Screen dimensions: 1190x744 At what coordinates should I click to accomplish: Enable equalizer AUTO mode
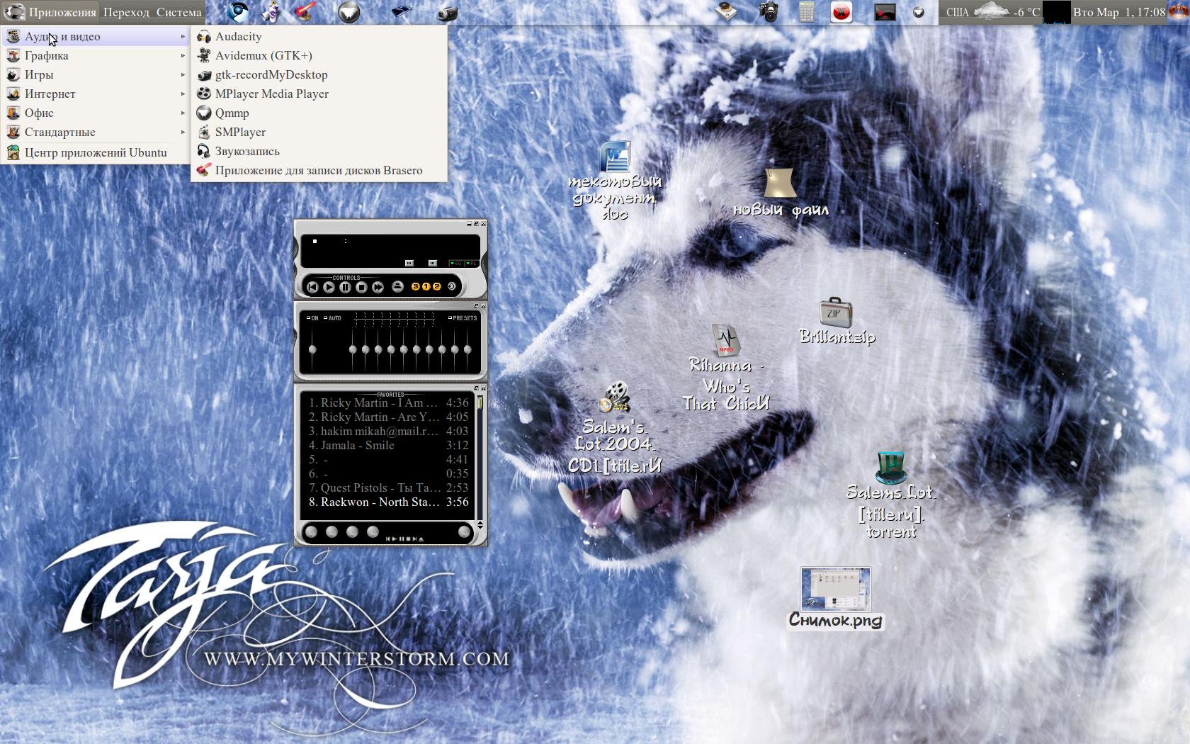(332, 318)
